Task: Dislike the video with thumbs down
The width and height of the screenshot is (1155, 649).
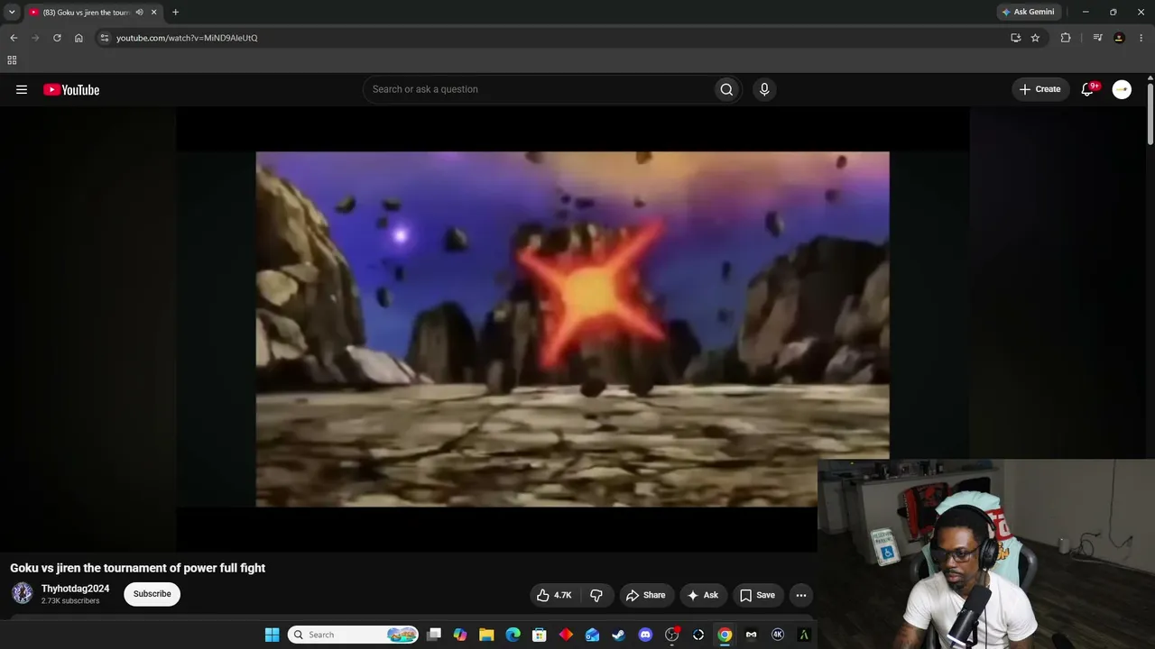Action: click(596, 595)
